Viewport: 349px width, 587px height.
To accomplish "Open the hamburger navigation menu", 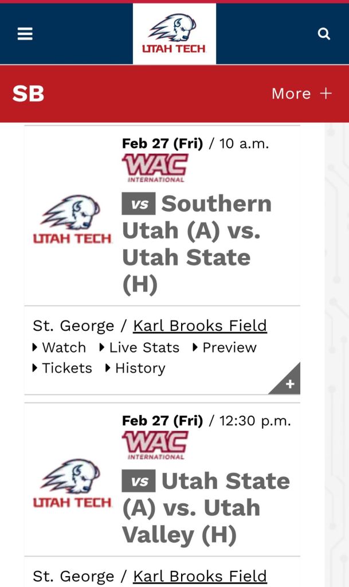I will [x=25, y=34].
